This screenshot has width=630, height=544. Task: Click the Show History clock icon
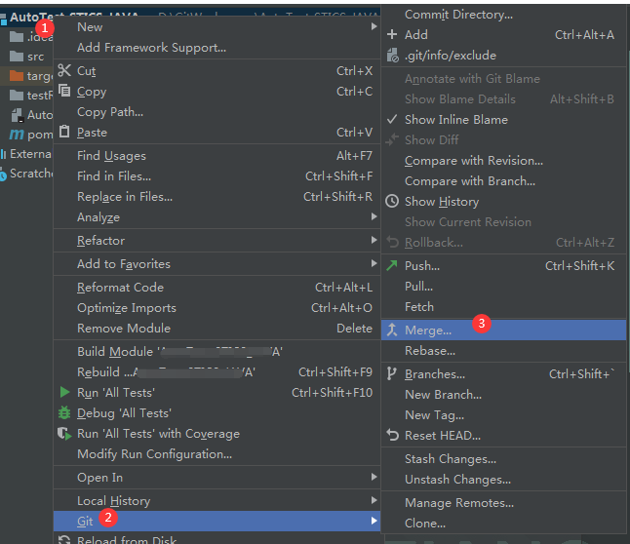392,201
